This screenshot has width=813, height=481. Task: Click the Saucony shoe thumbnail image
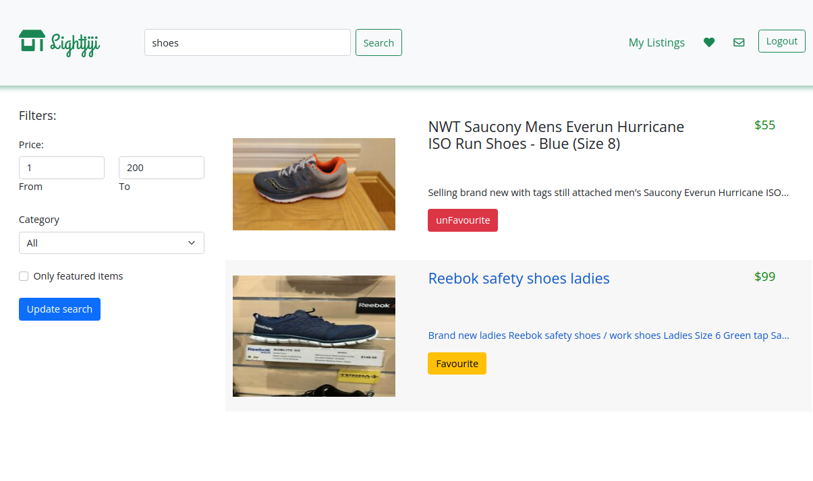click(x=314, y=184)
